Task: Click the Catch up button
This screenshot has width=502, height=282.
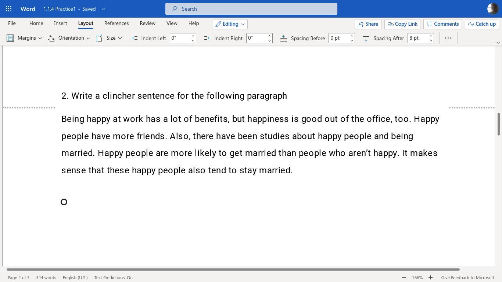Action: (482, 24)
